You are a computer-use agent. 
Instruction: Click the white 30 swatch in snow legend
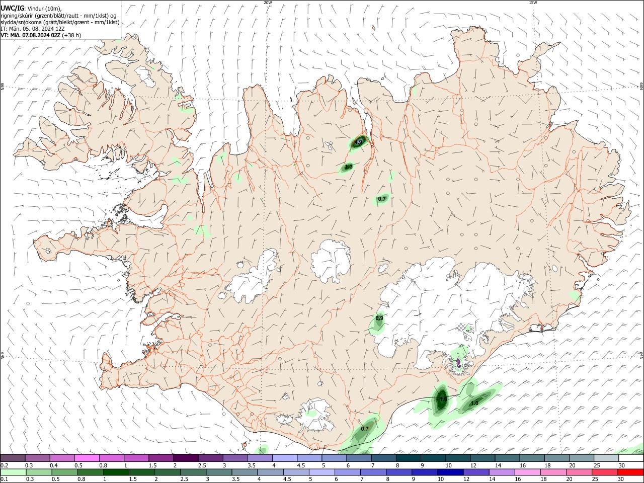[x=631, y=458]
